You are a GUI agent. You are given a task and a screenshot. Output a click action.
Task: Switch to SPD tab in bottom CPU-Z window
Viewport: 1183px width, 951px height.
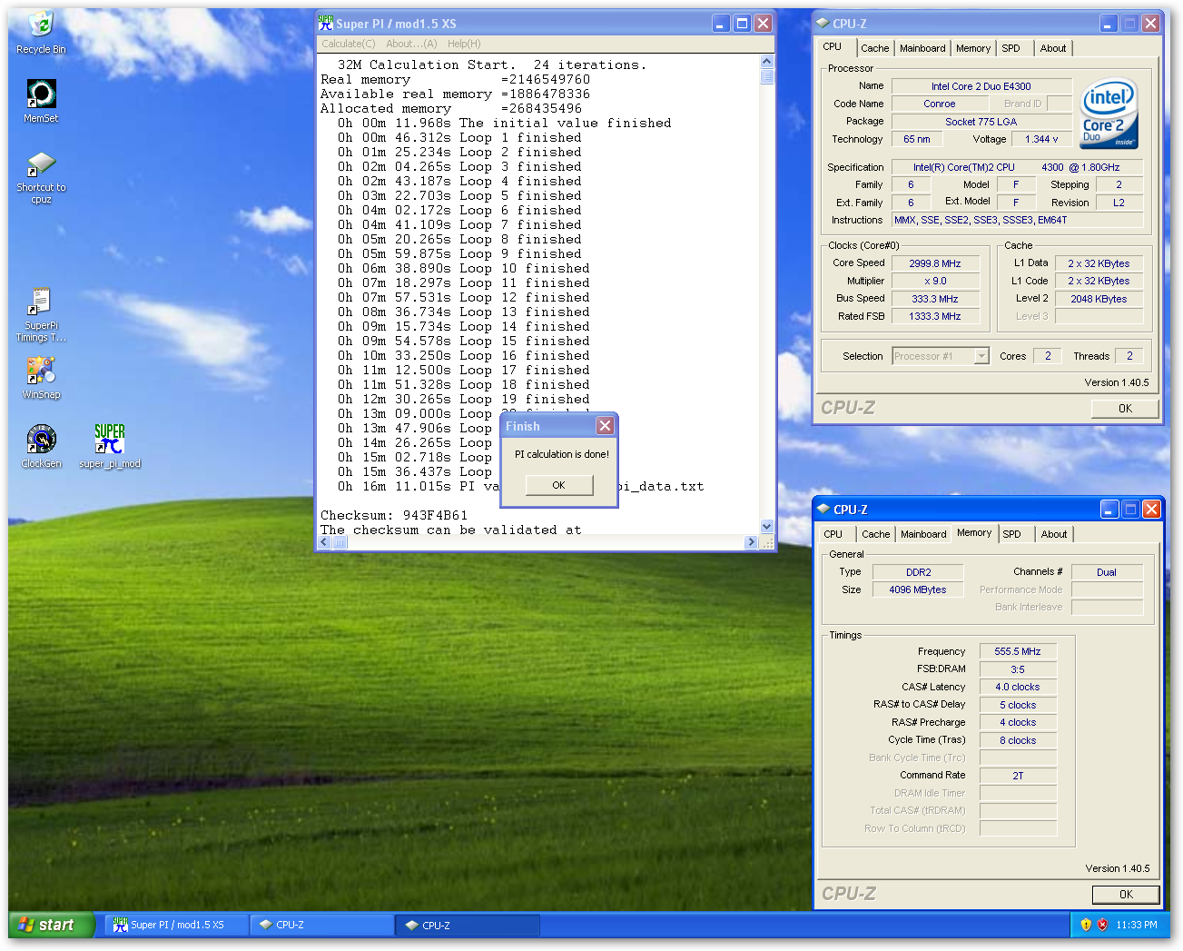click(x=1011, y=534)
